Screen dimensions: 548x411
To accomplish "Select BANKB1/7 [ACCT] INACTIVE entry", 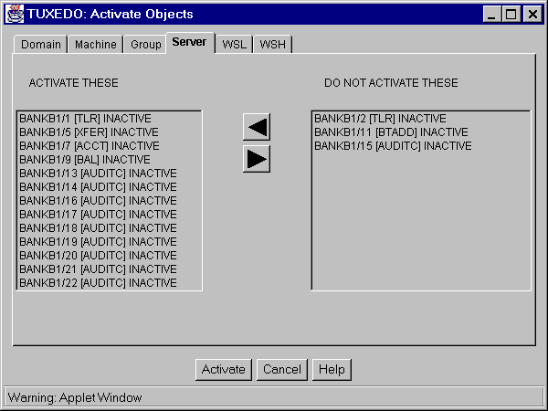I will pos(109,146).
